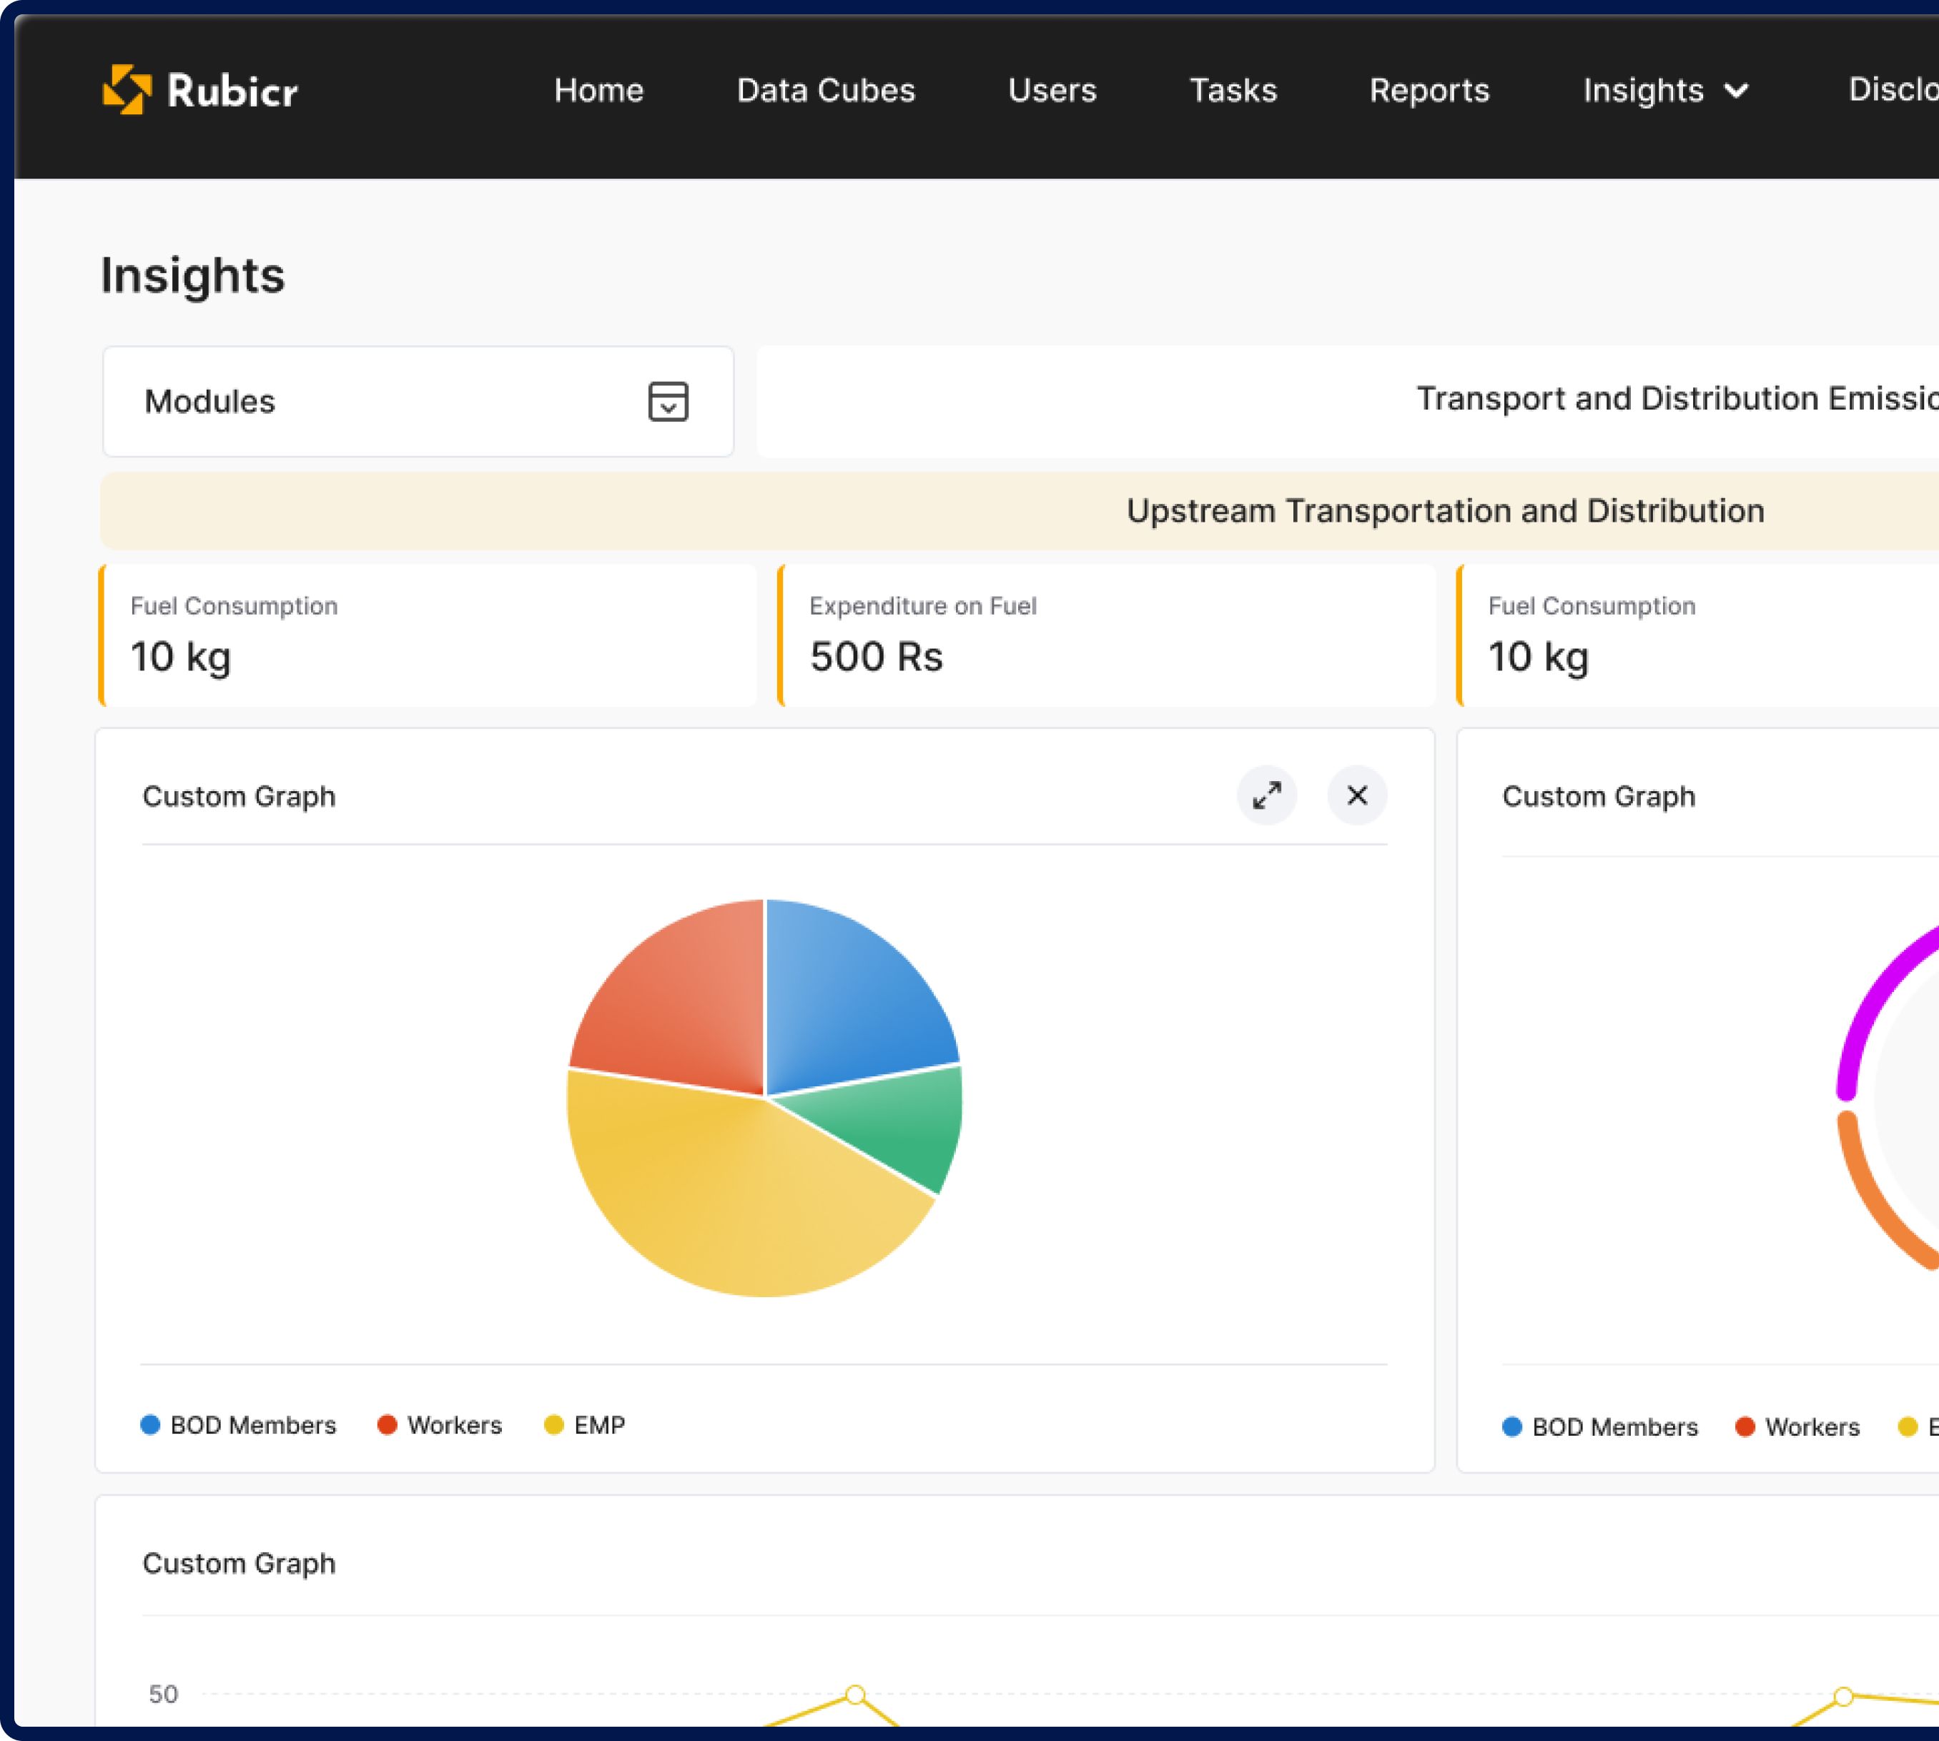Click the Expenditure on Fuel card

coord(1105,635)
